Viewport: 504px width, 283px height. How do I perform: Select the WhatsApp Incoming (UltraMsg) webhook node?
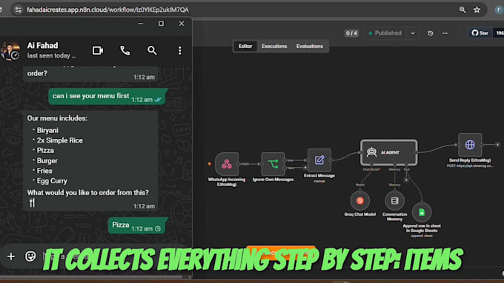[227, 164]
